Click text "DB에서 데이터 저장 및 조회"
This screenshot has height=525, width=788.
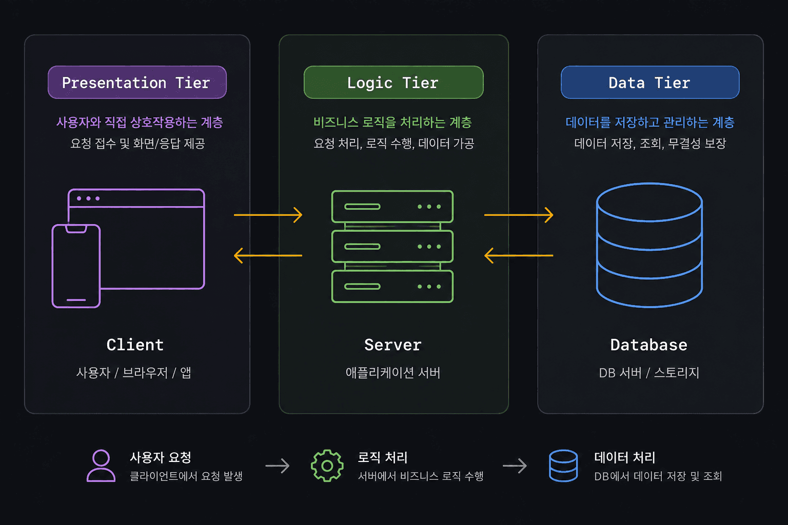658,476
